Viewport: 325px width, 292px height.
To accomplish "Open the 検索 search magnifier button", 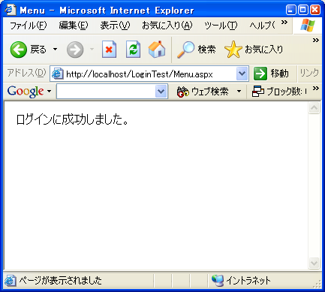I will (196, 50).
